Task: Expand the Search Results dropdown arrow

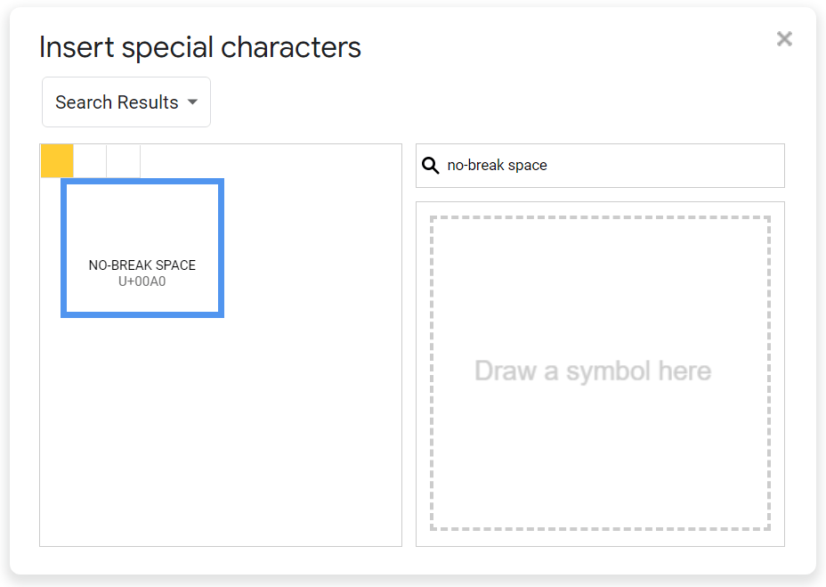Action: coord(192,102)
